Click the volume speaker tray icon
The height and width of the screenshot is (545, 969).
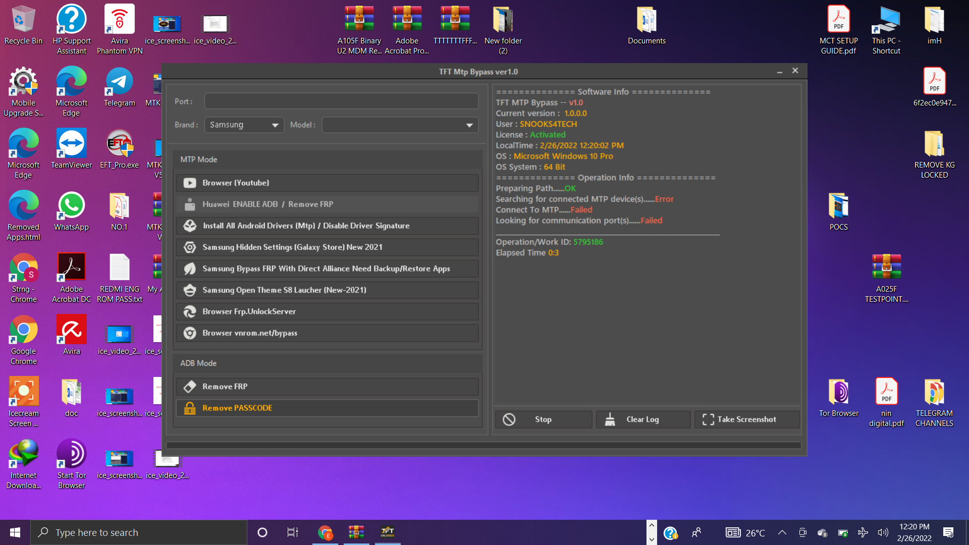tap(883, 532)
